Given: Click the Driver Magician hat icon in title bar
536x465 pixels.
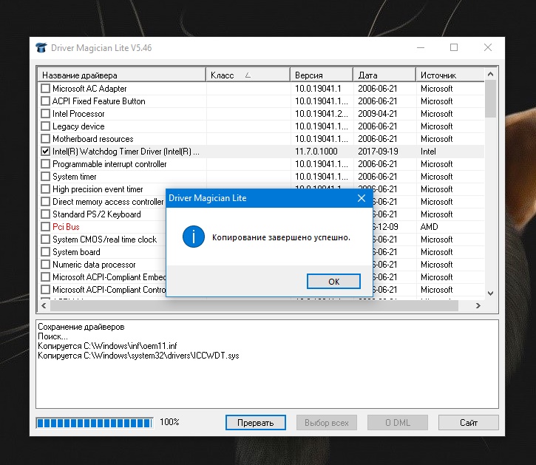Looking at the screenshot, I should 41,48.
